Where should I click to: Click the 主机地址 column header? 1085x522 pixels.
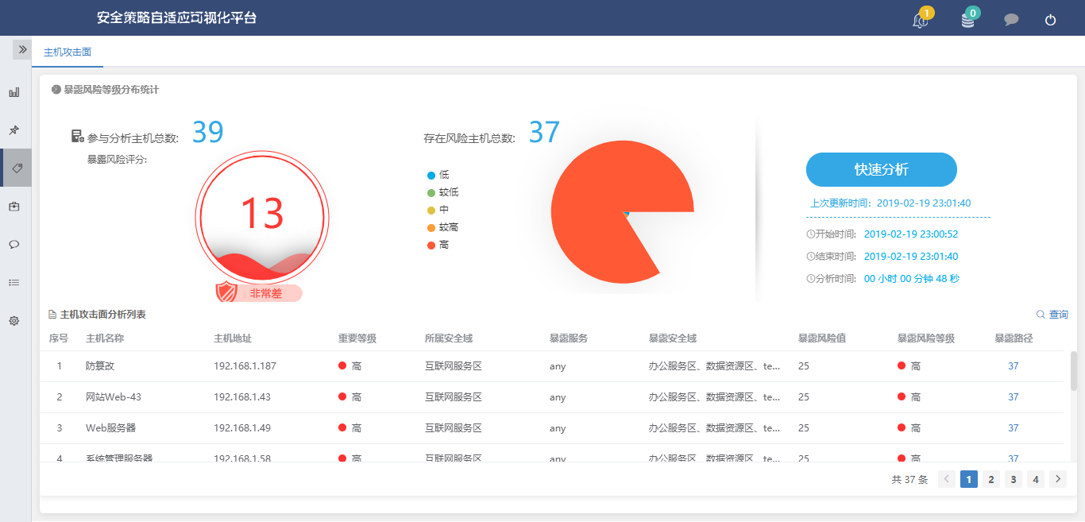point(233,338)
